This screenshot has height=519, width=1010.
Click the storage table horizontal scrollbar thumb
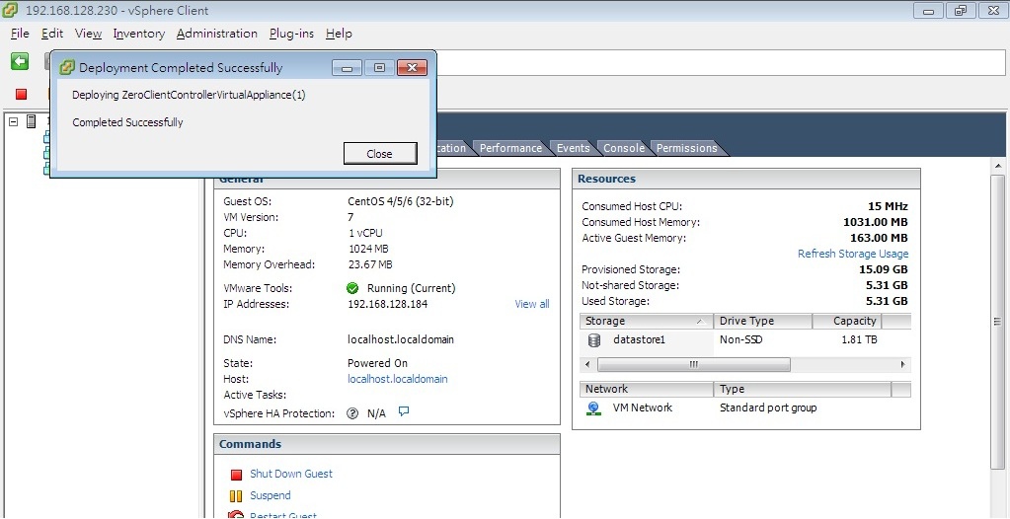(x=694, y=365)
